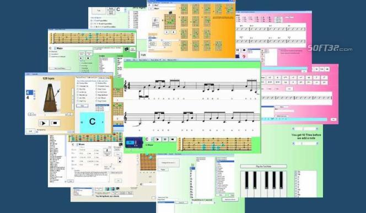This screenshot has height=213, width=366.
Task: Show previous chord in the orange window
Action: coord(166,32)
